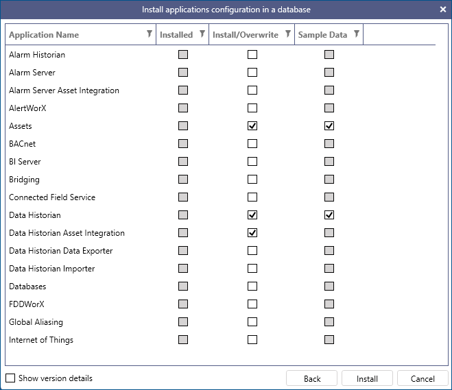The image size is (452, 390).
Task: Check Install/Overwrite for Alarm Historian
Action: tap(252, 54)
